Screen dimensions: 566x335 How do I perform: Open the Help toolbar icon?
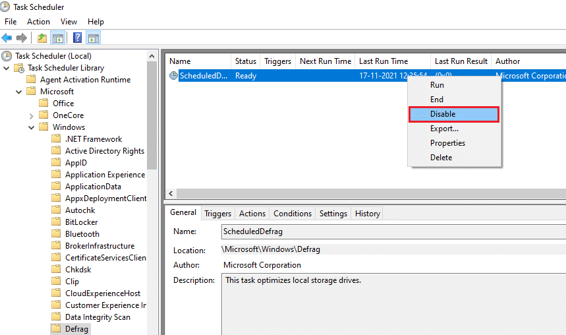77,38
